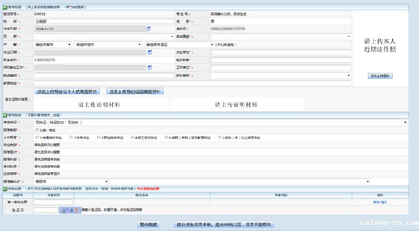Open calendar icon beside graduation date field
Screen dimensions: 419x231
[x=150, y=52]
